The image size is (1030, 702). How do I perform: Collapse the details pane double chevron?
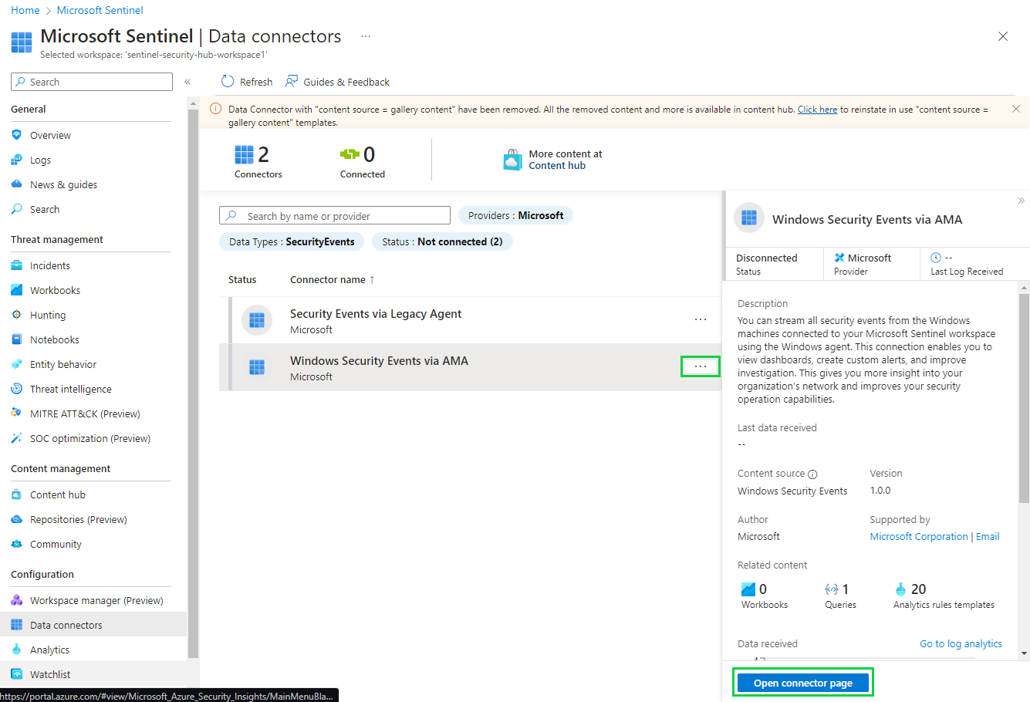click(1021, 201)
